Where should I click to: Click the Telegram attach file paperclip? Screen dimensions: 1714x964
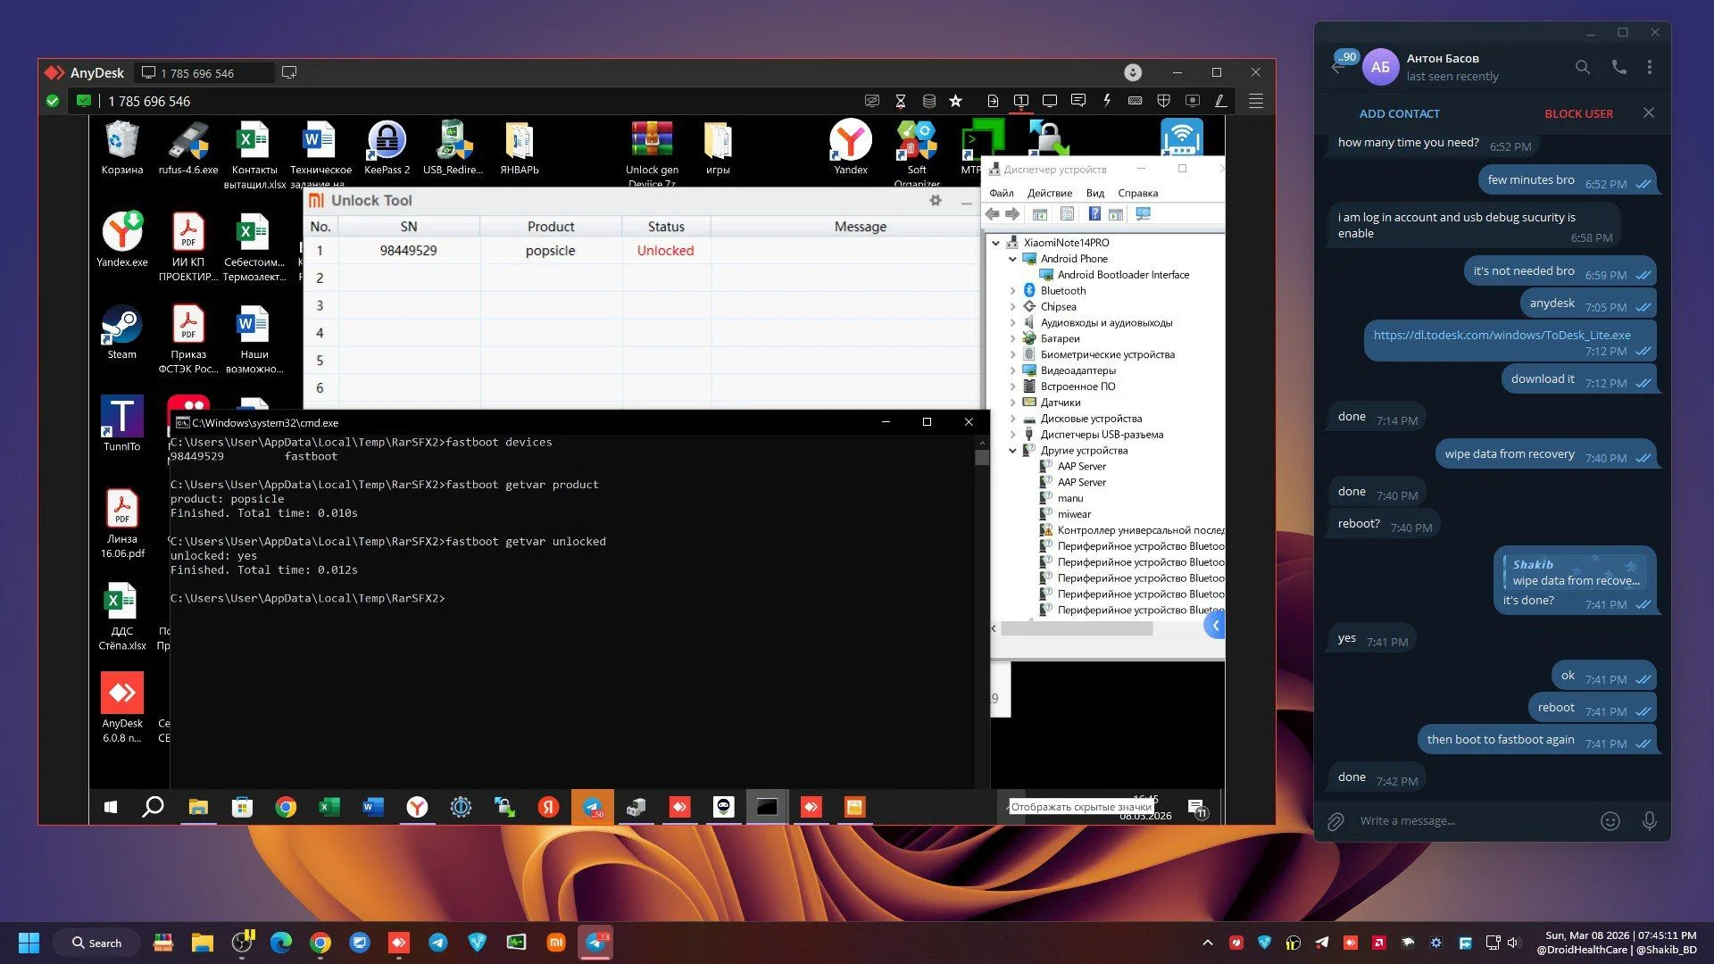(x=1335, y=821)
